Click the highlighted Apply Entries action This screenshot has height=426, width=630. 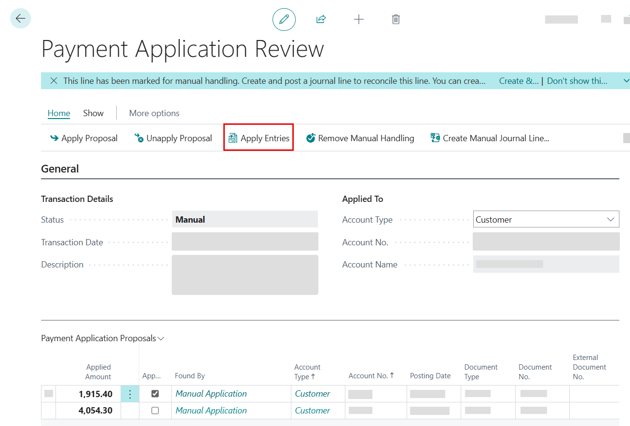click(x=258, y=138)
